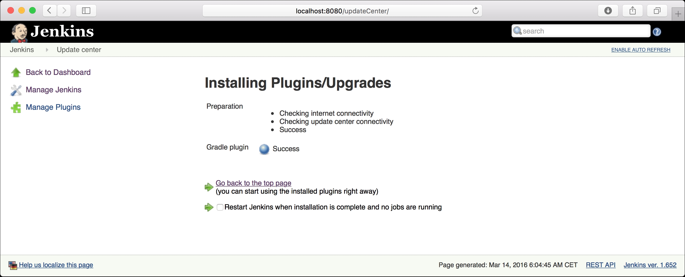Click the localization flag icon in footer
Image resolution: width=685 pixels, height=277 pixels.
[13, 265]
